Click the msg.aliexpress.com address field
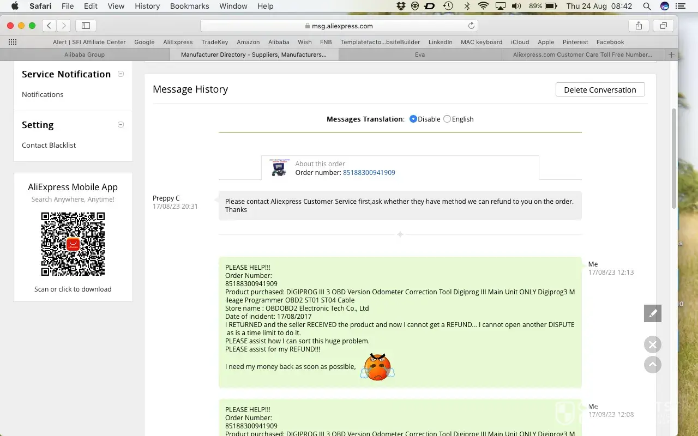 338,26
